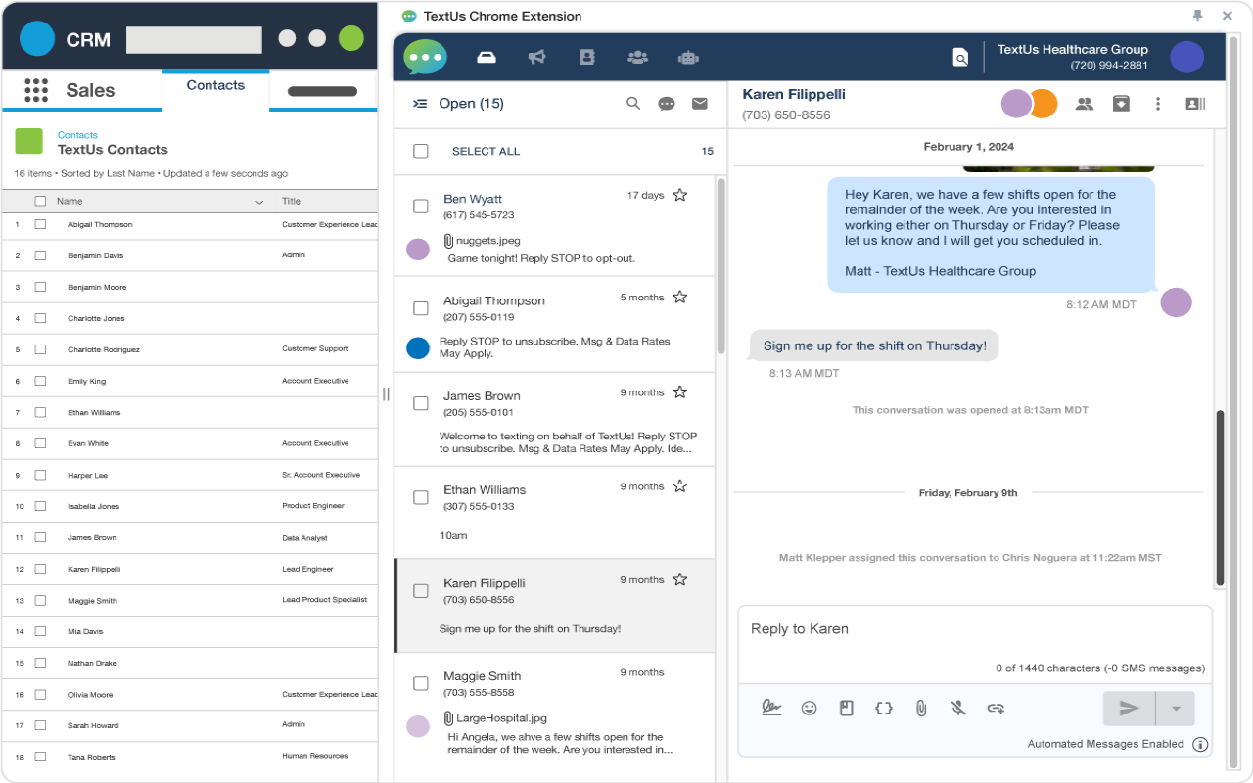Open the three-dot conversation options menu
This screenshot has height=783, width=1253.
[x=1158, y=103]
